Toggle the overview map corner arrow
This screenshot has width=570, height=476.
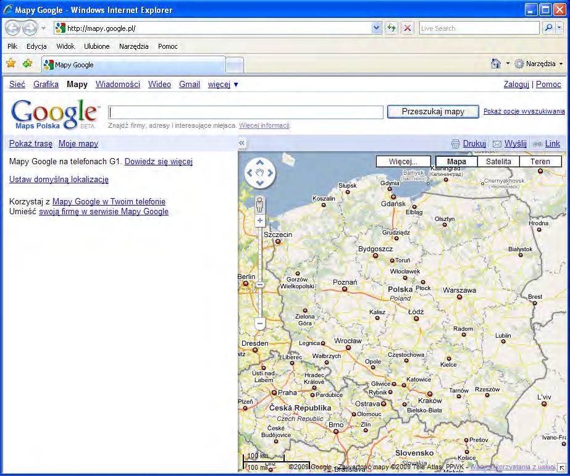(561, 468)
